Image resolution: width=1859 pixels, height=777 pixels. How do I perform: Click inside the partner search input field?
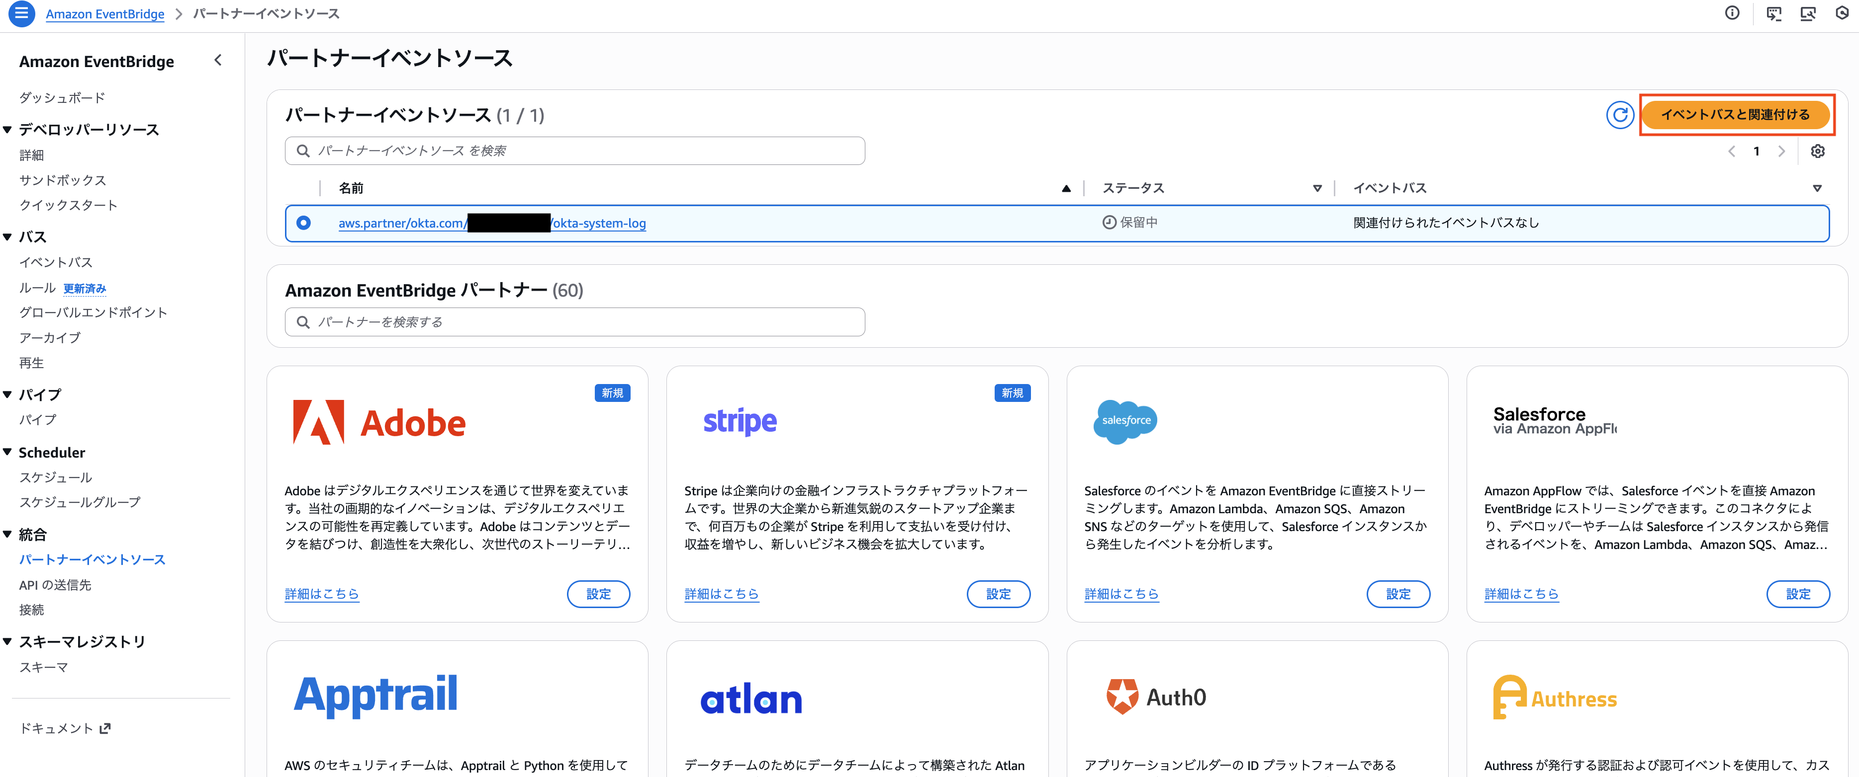pyautogui.click(x=574, y=322)
